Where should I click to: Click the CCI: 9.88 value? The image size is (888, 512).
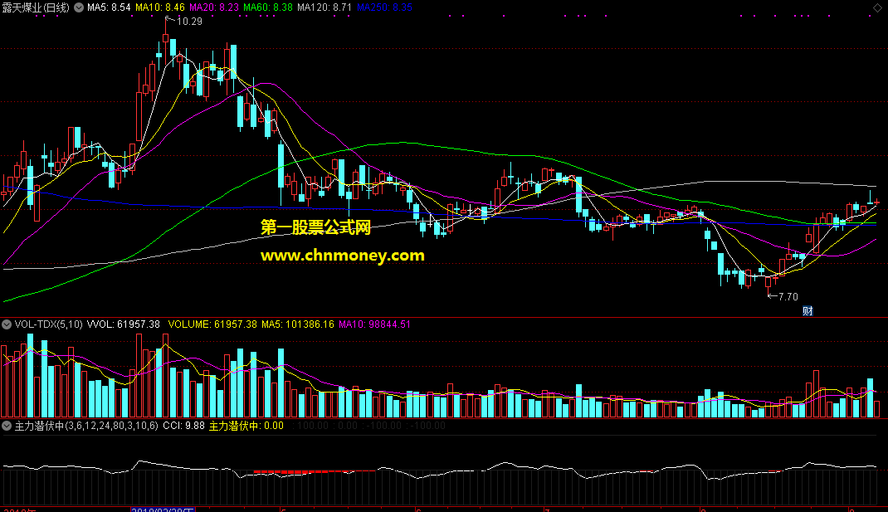pos(183,426)
